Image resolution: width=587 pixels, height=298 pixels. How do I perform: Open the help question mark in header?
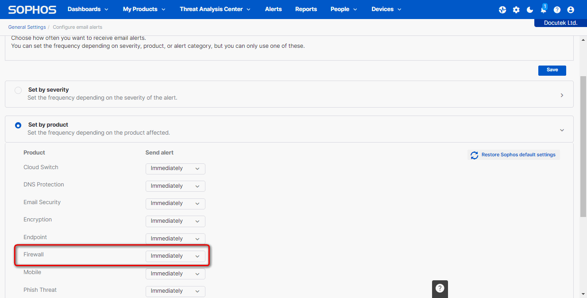click(557, 10)
